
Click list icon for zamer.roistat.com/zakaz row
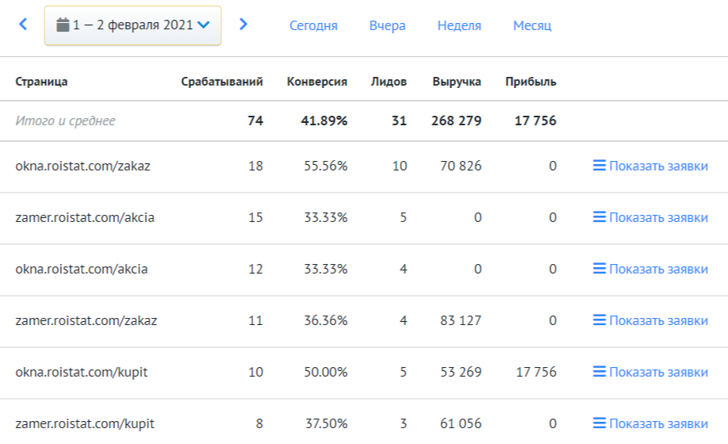[x=600, y=320]
